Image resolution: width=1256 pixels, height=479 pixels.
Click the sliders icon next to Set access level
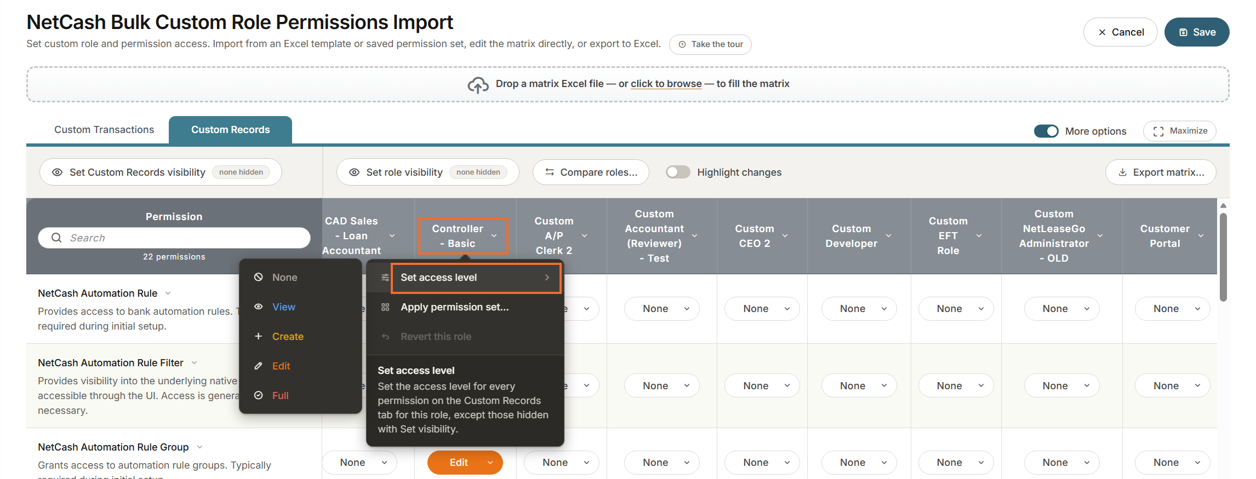pyautogui.click(x=385, y=278)
